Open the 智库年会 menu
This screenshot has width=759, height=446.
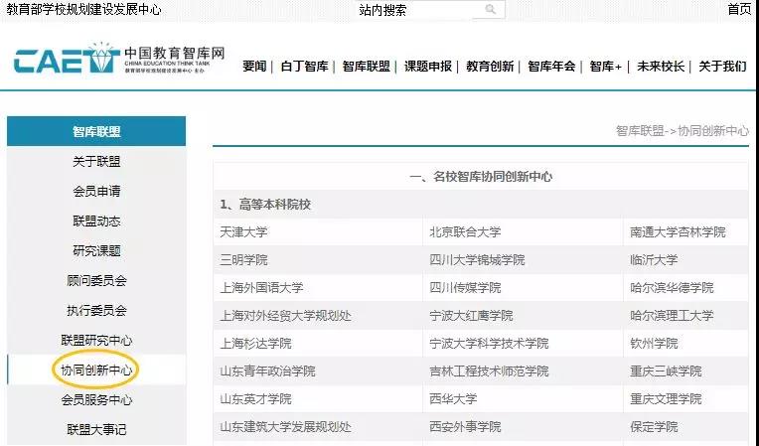(x=551, y=67)
